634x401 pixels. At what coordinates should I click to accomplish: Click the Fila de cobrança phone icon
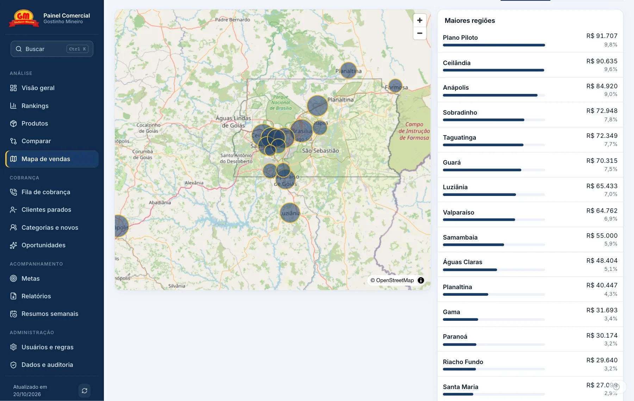[13, 192]
